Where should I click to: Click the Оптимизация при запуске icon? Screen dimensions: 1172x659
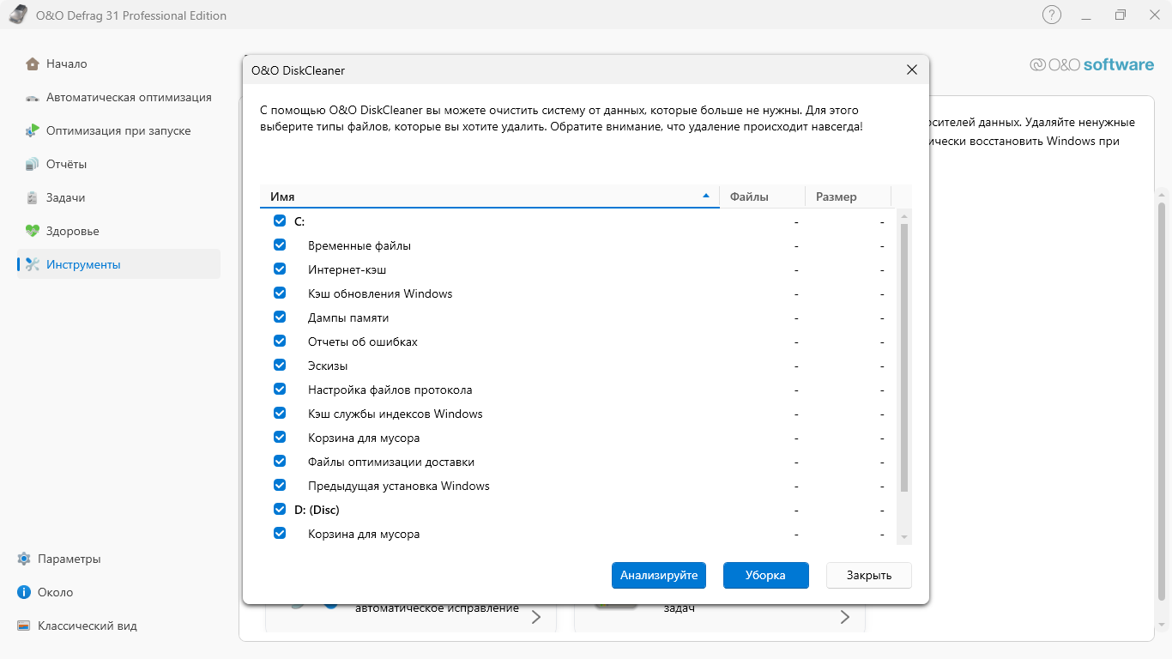[33, 130]
